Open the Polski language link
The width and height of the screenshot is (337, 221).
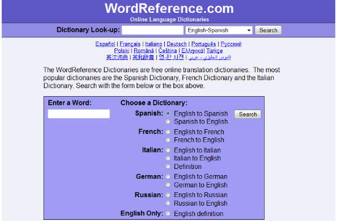(x=122, y=51)
